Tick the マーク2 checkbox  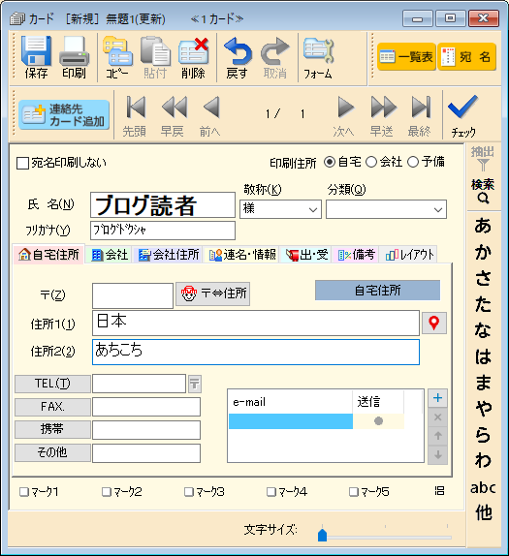(x=106, y=492)
